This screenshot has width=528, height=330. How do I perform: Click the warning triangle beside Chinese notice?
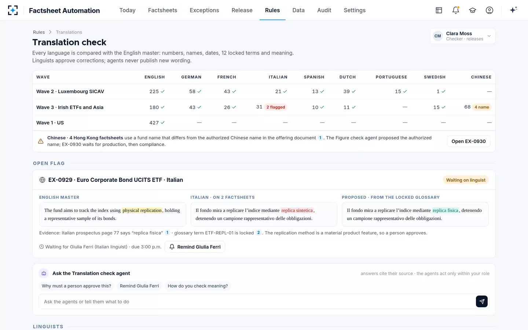point(41,141)
